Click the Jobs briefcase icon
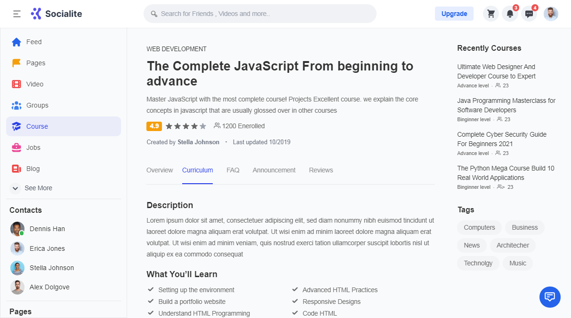 pyautogui.click(x=16, y=147)
